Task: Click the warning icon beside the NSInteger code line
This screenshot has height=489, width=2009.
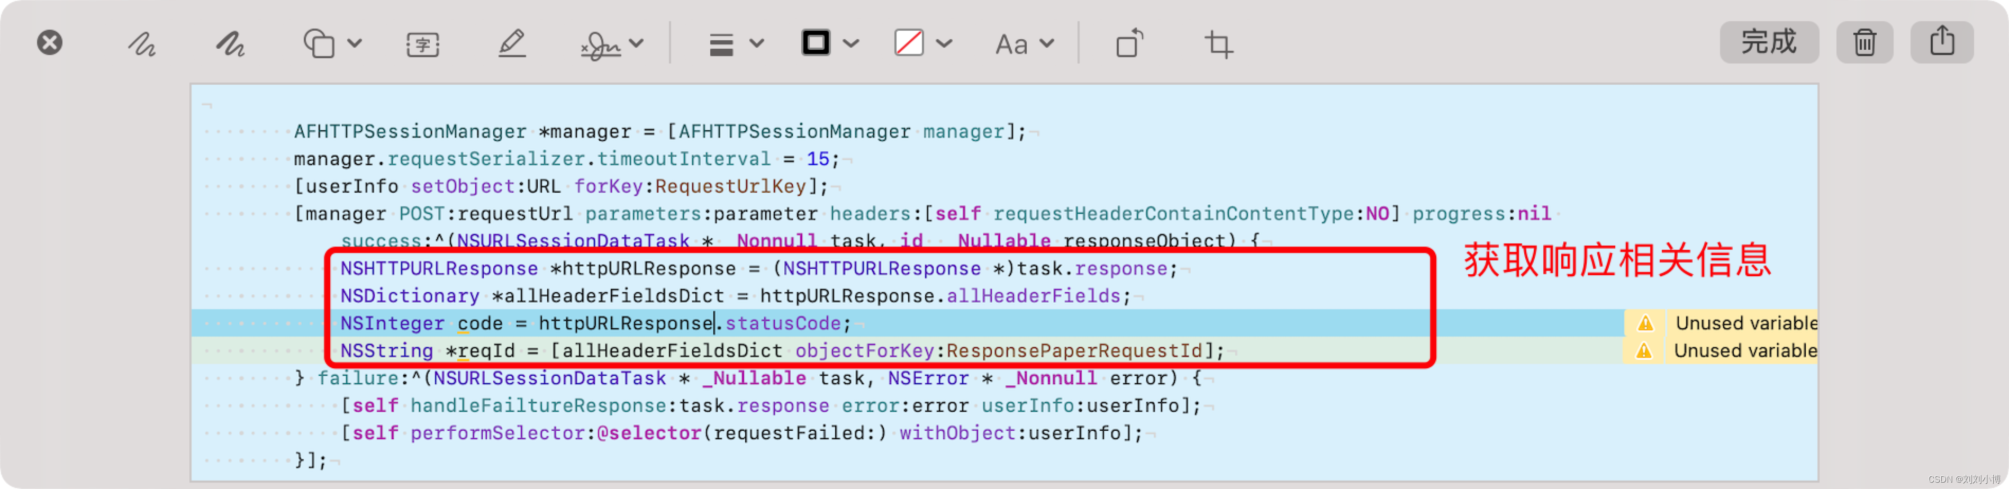Action: [1645, 323]
